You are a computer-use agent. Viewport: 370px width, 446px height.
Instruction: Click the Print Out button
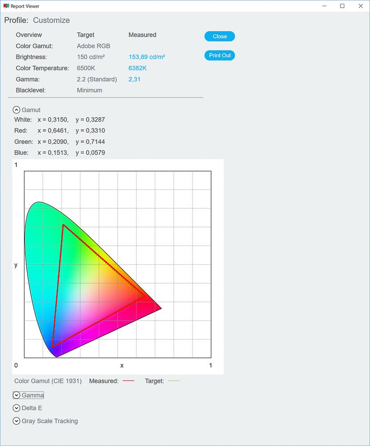tap(220, 55)
